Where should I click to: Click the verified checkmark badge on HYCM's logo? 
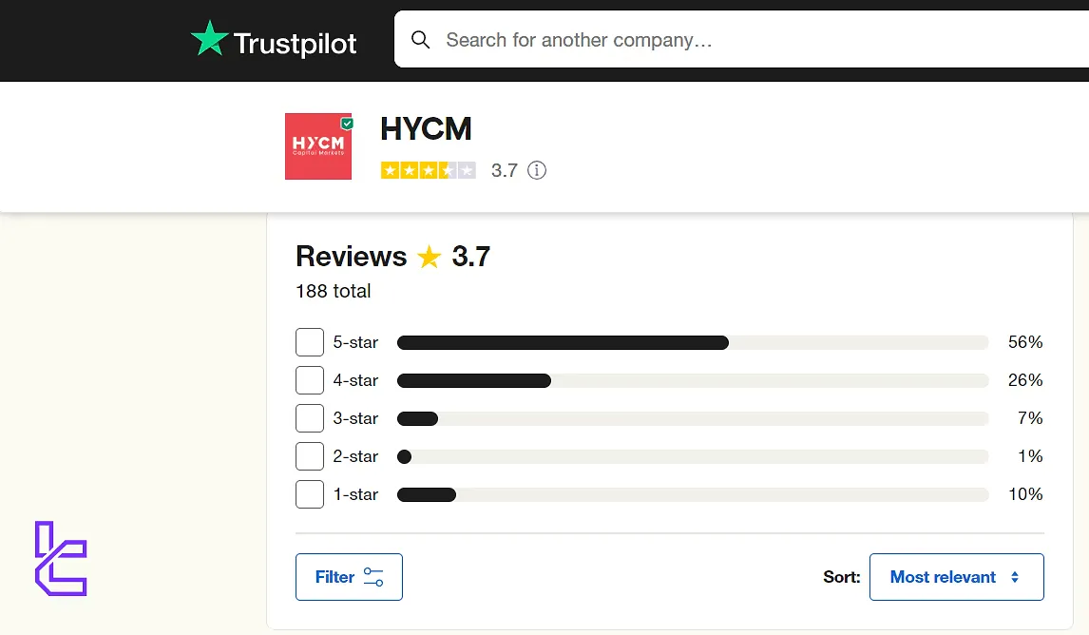pos(347,123)
